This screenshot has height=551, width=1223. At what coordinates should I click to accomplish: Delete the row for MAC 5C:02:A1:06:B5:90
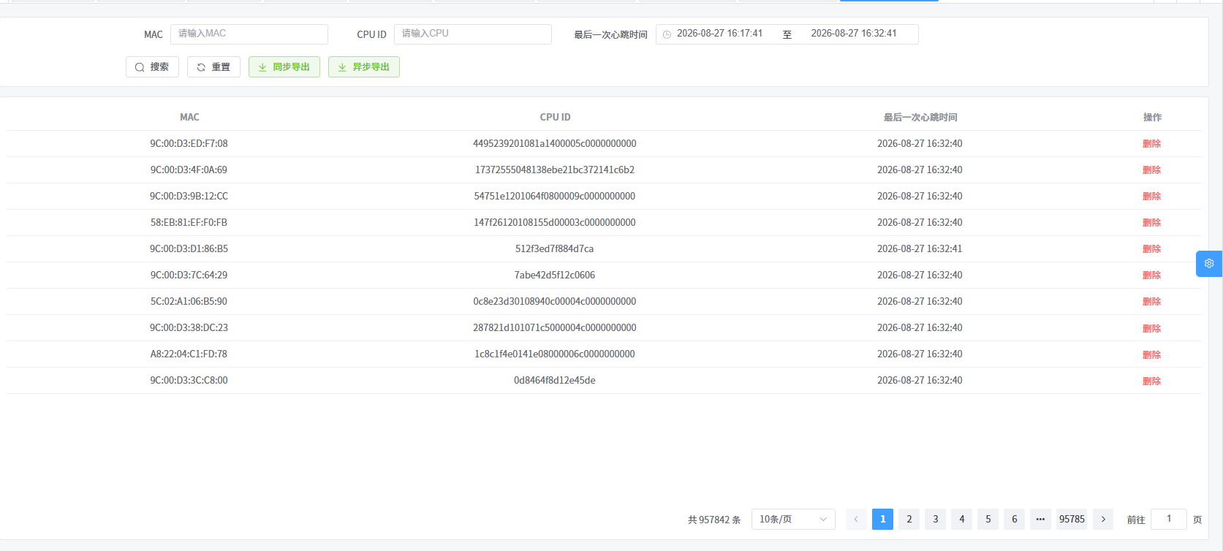point(1152,302)
